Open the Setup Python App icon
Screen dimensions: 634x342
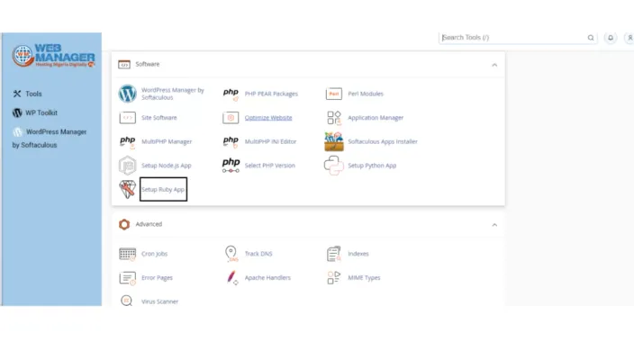[x=333, y=166]
